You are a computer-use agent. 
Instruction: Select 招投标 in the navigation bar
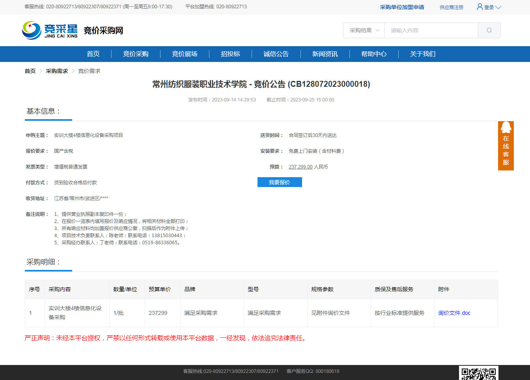[x=230, y=54]
